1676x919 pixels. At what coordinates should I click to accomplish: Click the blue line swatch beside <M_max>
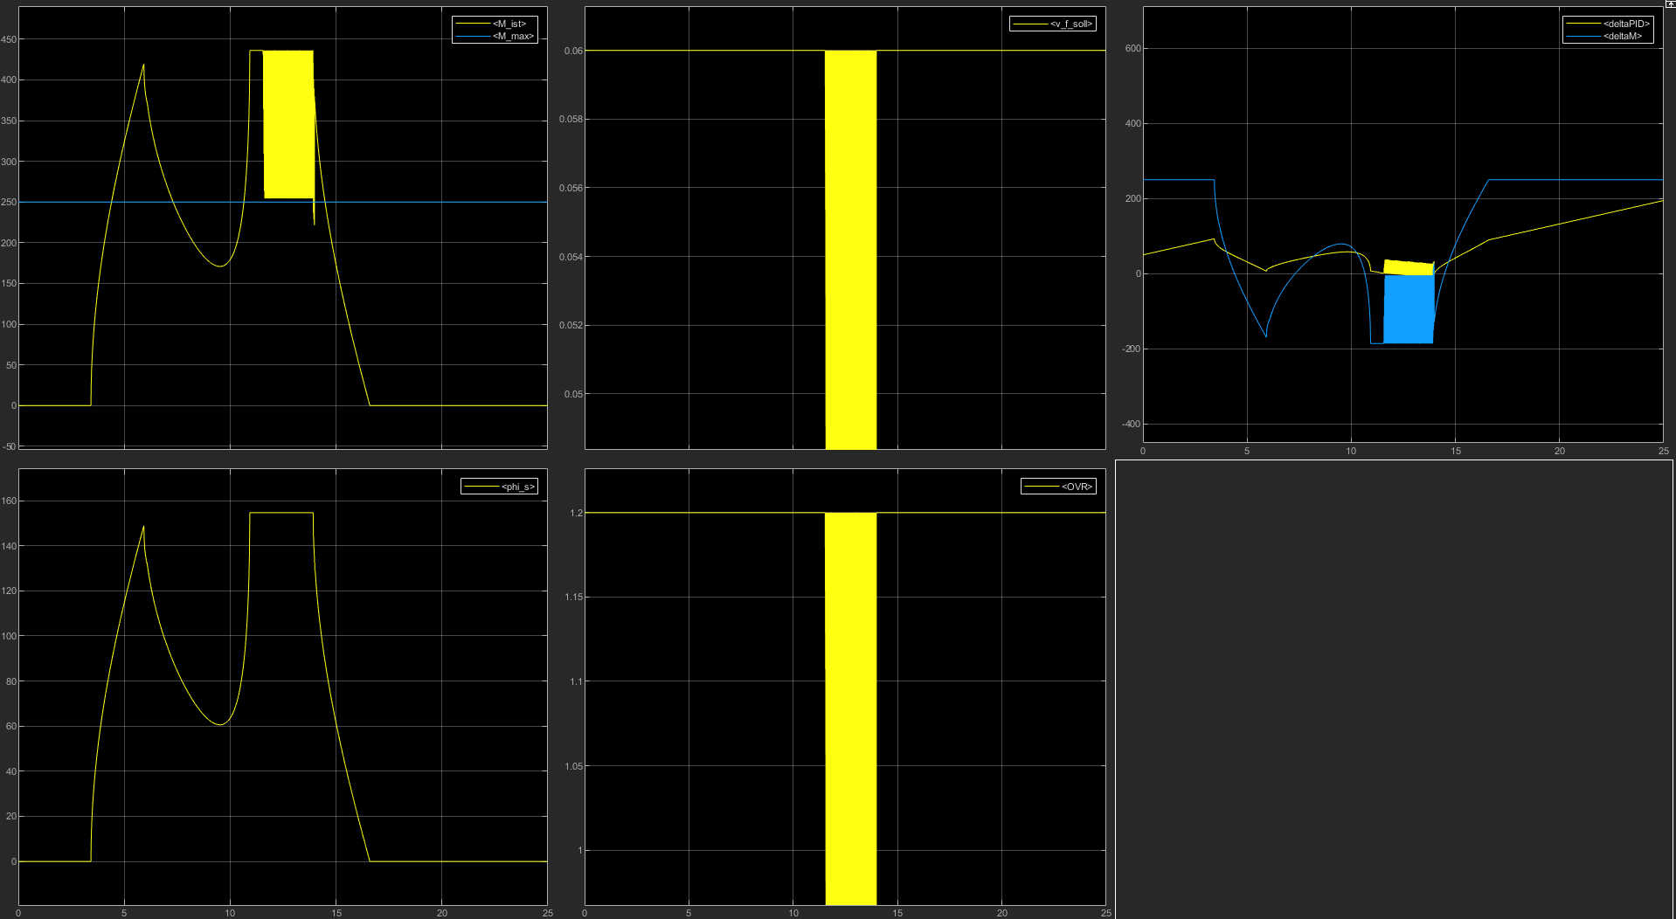(473, 36)
